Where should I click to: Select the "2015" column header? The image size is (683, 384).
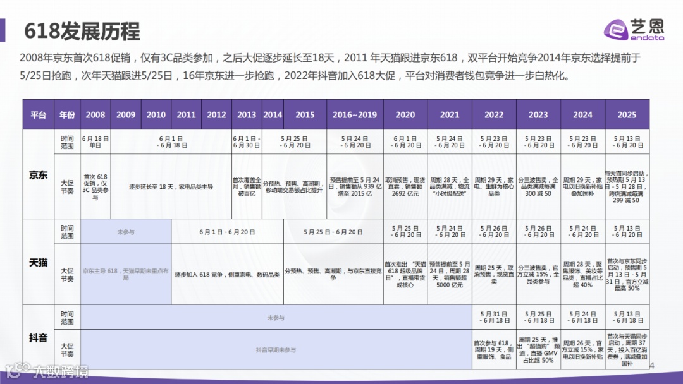point(305,115)
